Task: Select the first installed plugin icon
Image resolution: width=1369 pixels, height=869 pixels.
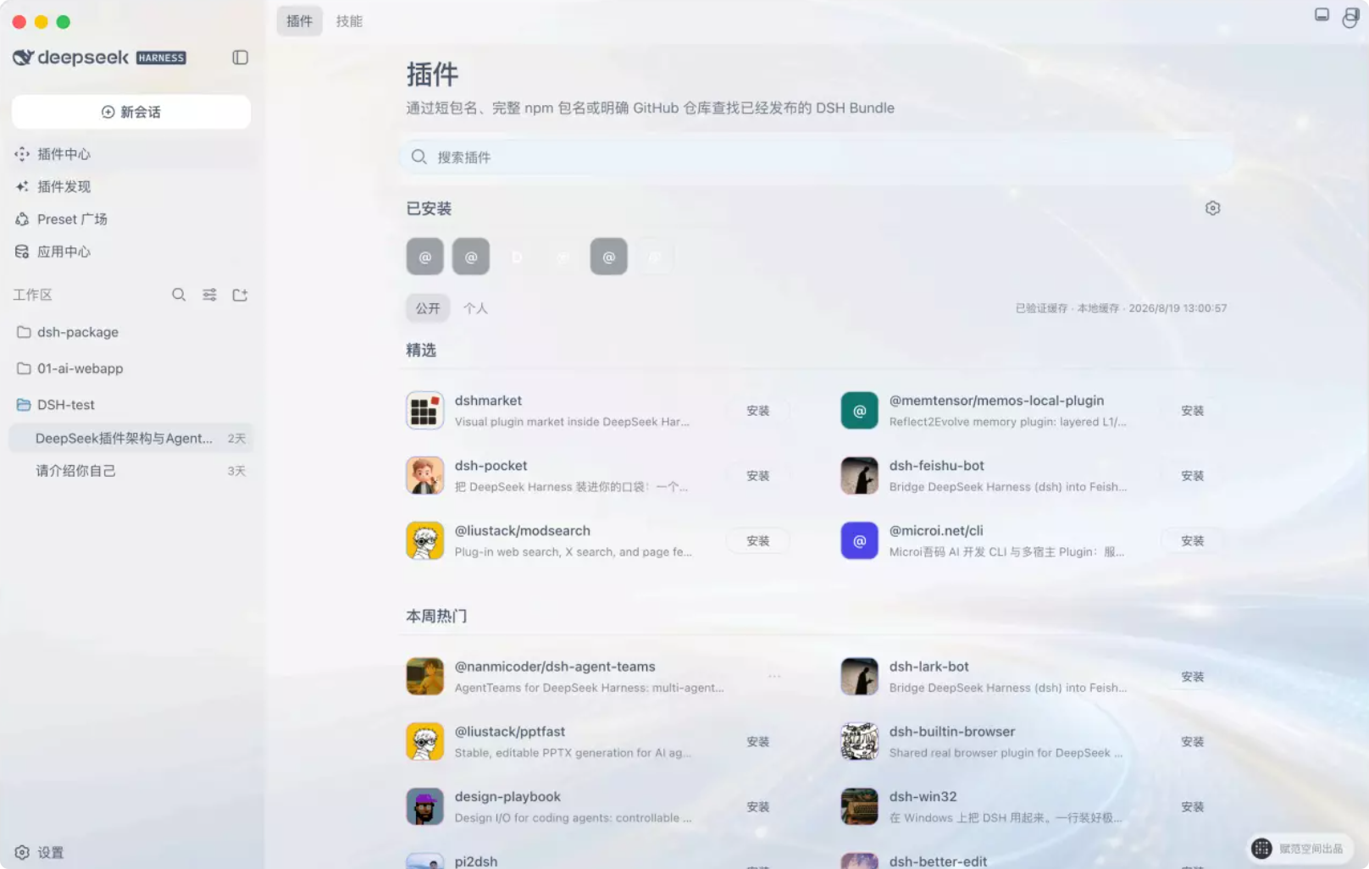Action: (x=425, y=257)
